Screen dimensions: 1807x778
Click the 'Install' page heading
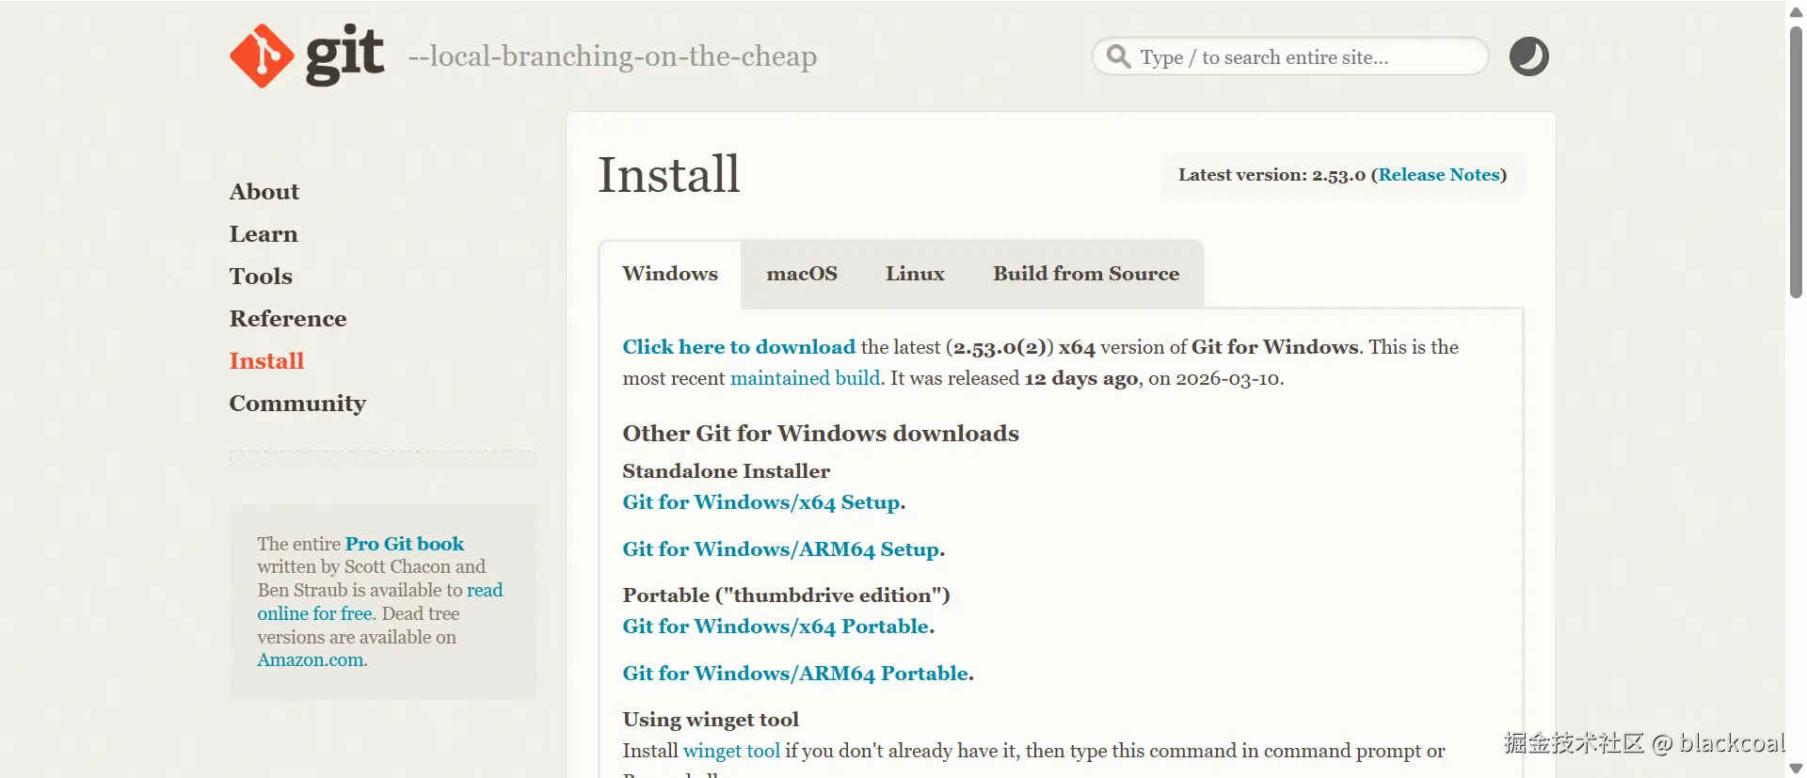[x=669, y=175]
